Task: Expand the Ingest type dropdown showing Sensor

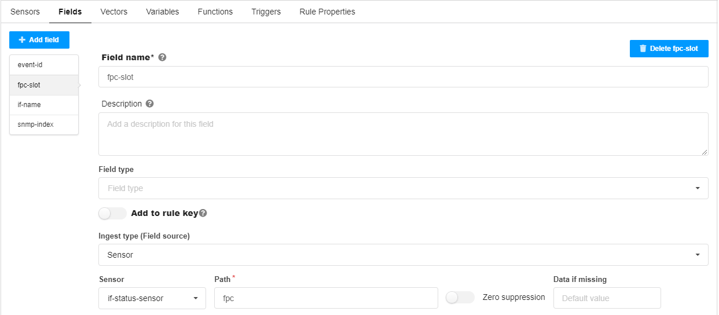Action: (x=403, y=255)
